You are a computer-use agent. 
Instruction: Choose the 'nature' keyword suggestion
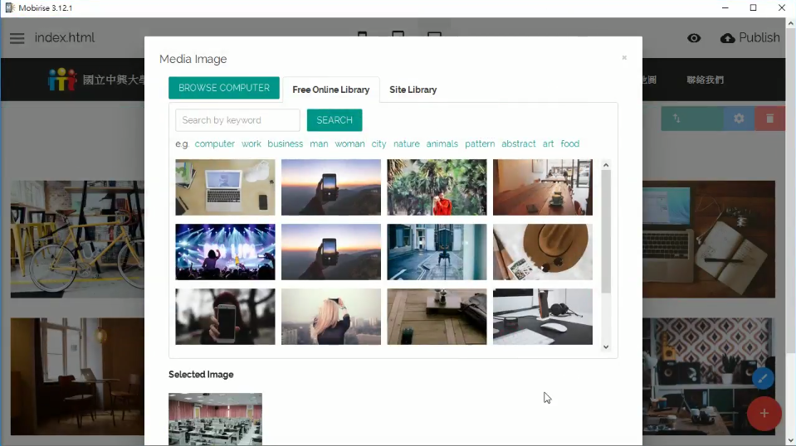coord(406,144)
